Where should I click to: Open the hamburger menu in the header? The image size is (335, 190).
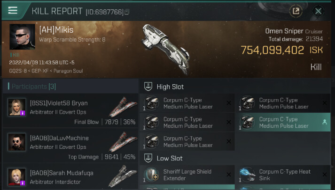click(13, 10)
